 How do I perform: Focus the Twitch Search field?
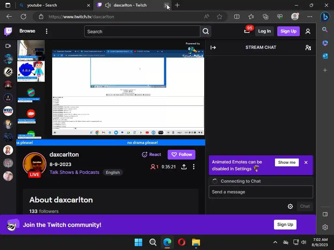[x=142, y=32]
